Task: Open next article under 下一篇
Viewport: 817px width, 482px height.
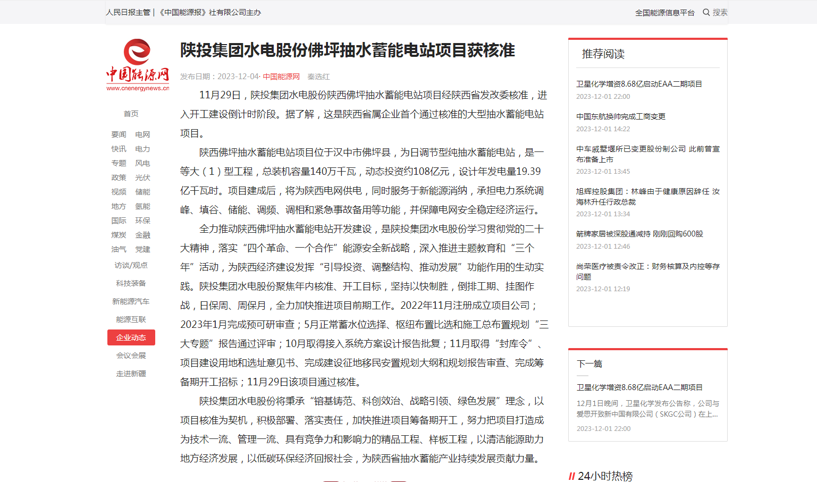Action: click(639, 387)
